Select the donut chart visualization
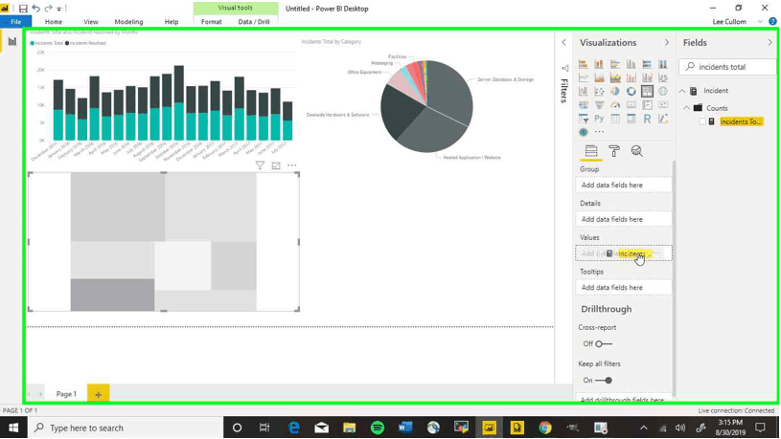Image resolution: width=781 pixels, height=439 pixels. click(632, 92)
